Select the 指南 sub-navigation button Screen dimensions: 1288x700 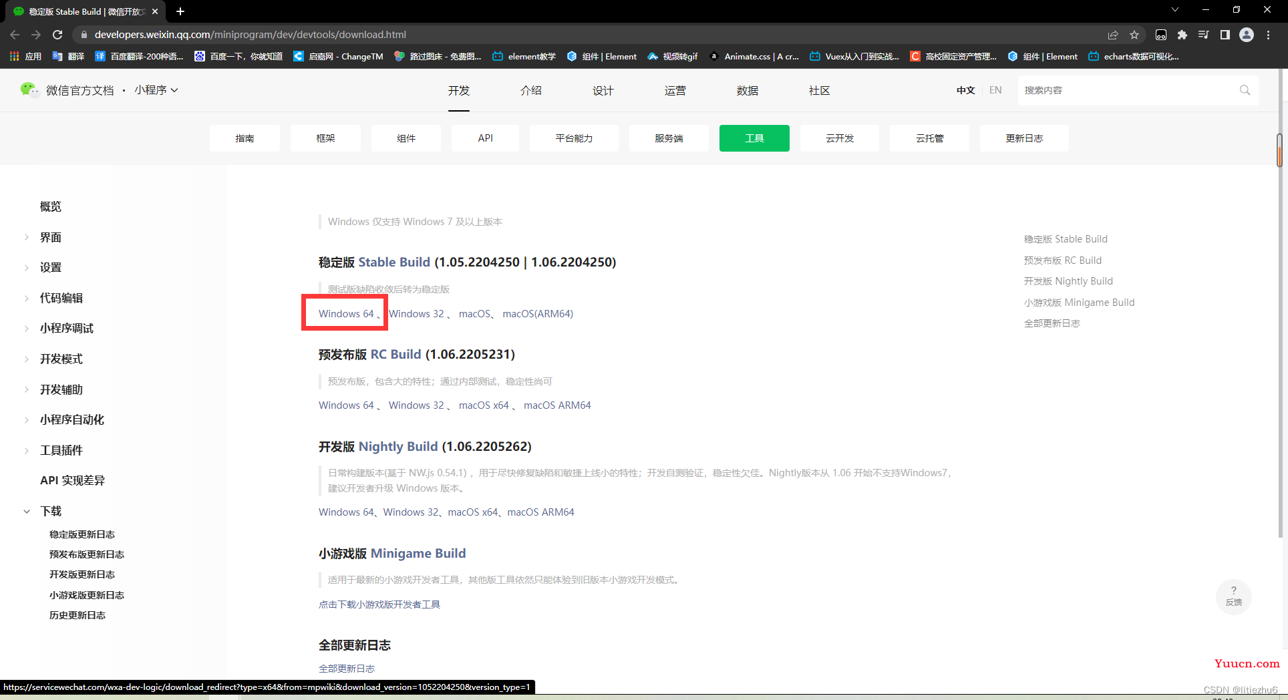245,138
